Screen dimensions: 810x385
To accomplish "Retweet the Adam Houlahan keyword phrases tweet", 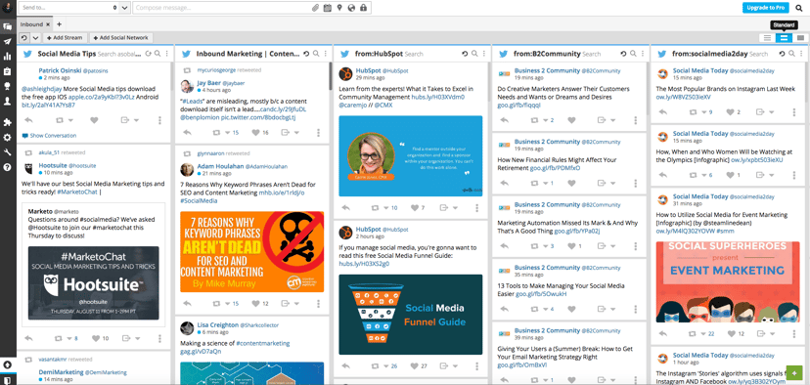I will [x=216, y=304].
